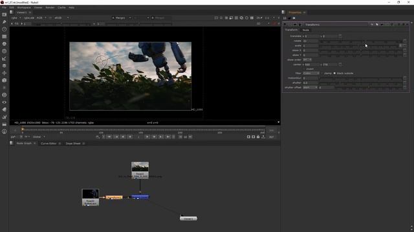
Task: Open the Channel nodes toolbar menu
Action: (5, 37)
